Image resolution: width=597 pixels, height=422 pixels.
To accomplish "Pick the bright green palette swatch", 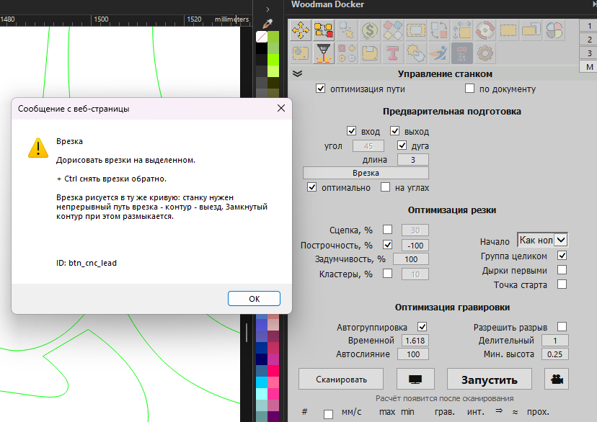I will point(273,60).
